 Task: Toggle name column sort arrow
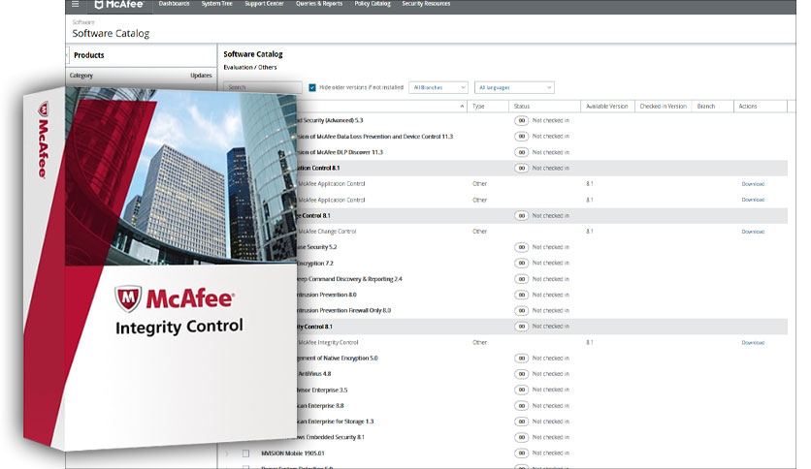click(x=462, y=107)
